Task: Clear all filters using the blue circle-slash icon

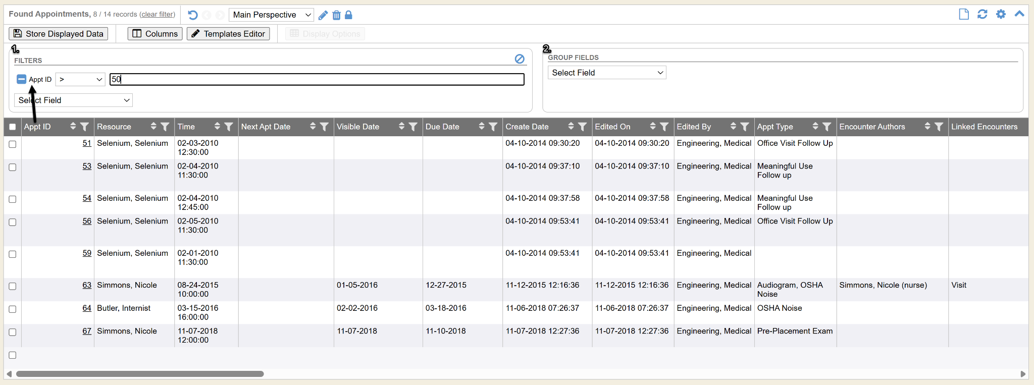Action: [x=520, y=59]
